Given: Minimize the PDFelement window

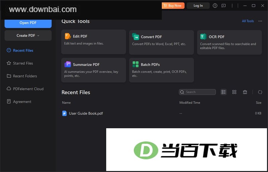Looking at the screenshot, I should [x=245, y=6].
